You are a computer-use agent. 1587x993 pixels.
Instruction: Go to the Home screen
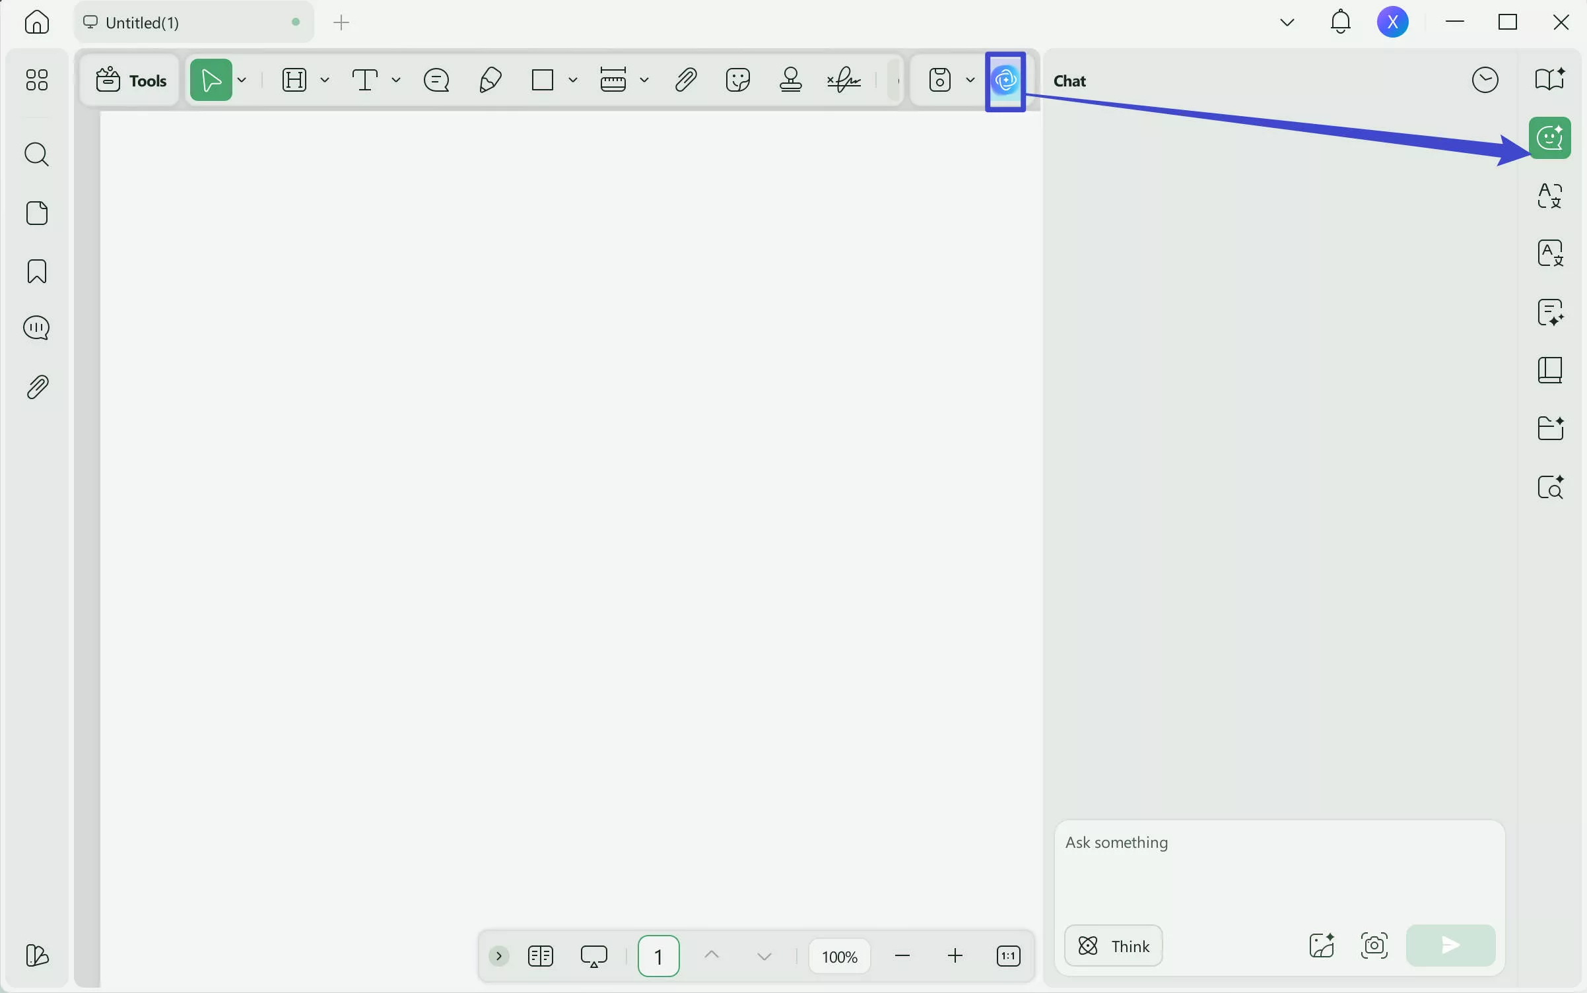click(36, 22)
